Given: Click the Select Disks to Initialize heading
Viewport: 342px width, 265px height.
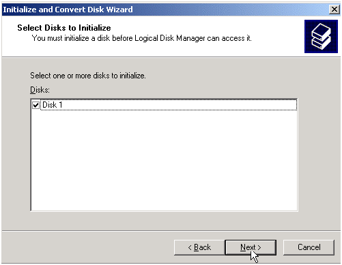Looking at the screenshot, I should pyautogui.click(x=64, y=28).
